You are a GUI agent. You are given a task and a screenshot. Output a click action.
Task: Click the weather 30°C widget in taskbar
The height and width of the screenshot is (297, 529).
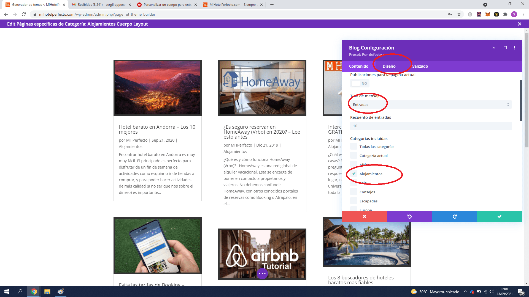tap(435, 291)
